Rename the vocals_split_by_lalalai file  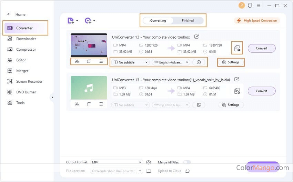236,79
